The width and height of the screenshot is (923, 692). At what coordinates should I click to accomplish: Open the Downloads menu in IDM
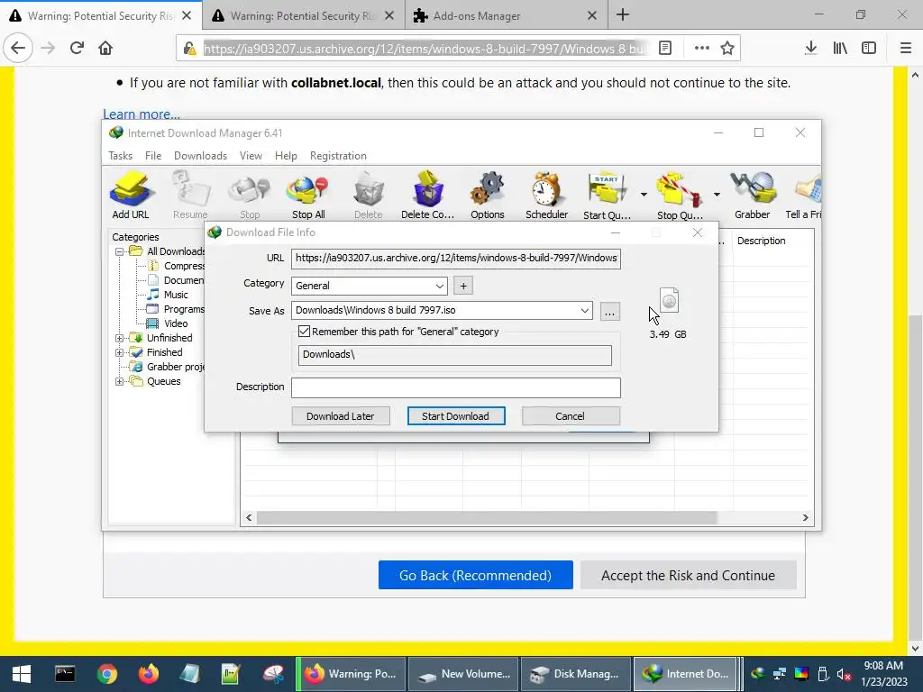200,155
